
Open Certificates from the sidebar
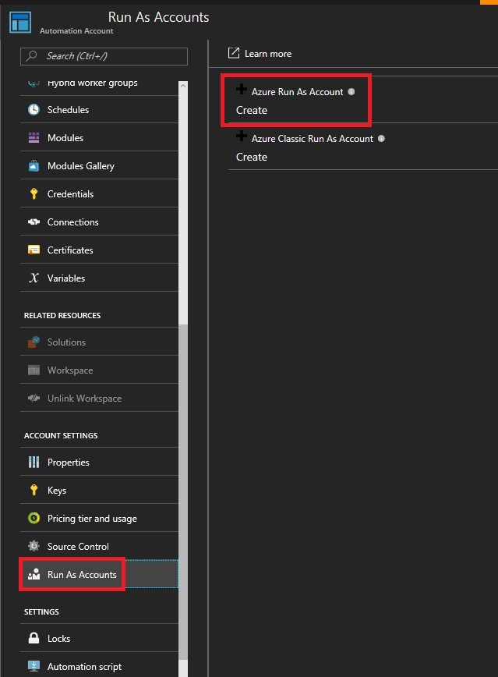pos(99,250)
